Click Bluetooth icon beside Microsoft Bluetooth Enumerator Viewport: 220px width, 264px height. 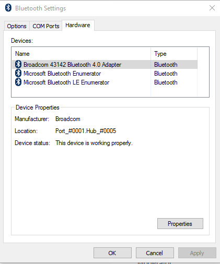(18, 73)
